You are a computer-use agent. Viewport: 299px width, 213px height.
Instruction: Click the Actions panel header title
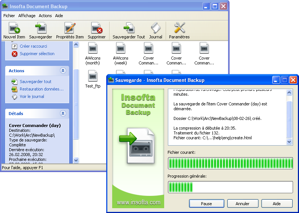click(x=16, y=71)
